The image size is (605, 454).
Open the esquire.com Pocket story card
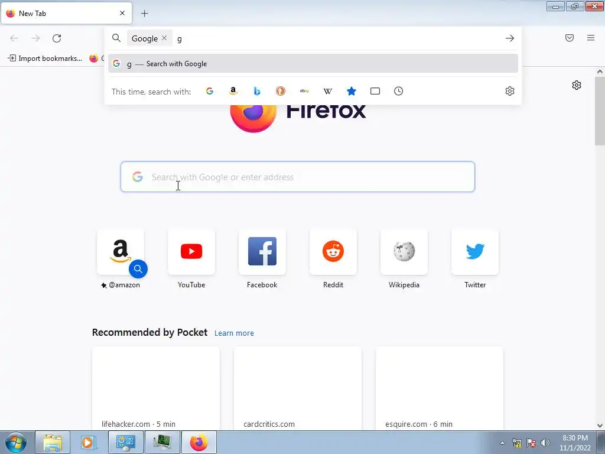(x=439, y=388)
